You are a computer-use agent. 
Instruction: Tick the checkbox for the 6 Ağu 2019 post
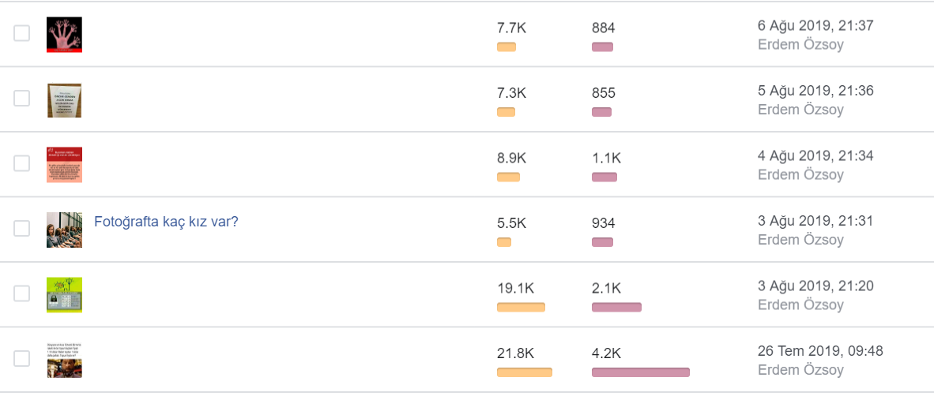[x=21, y=33]
